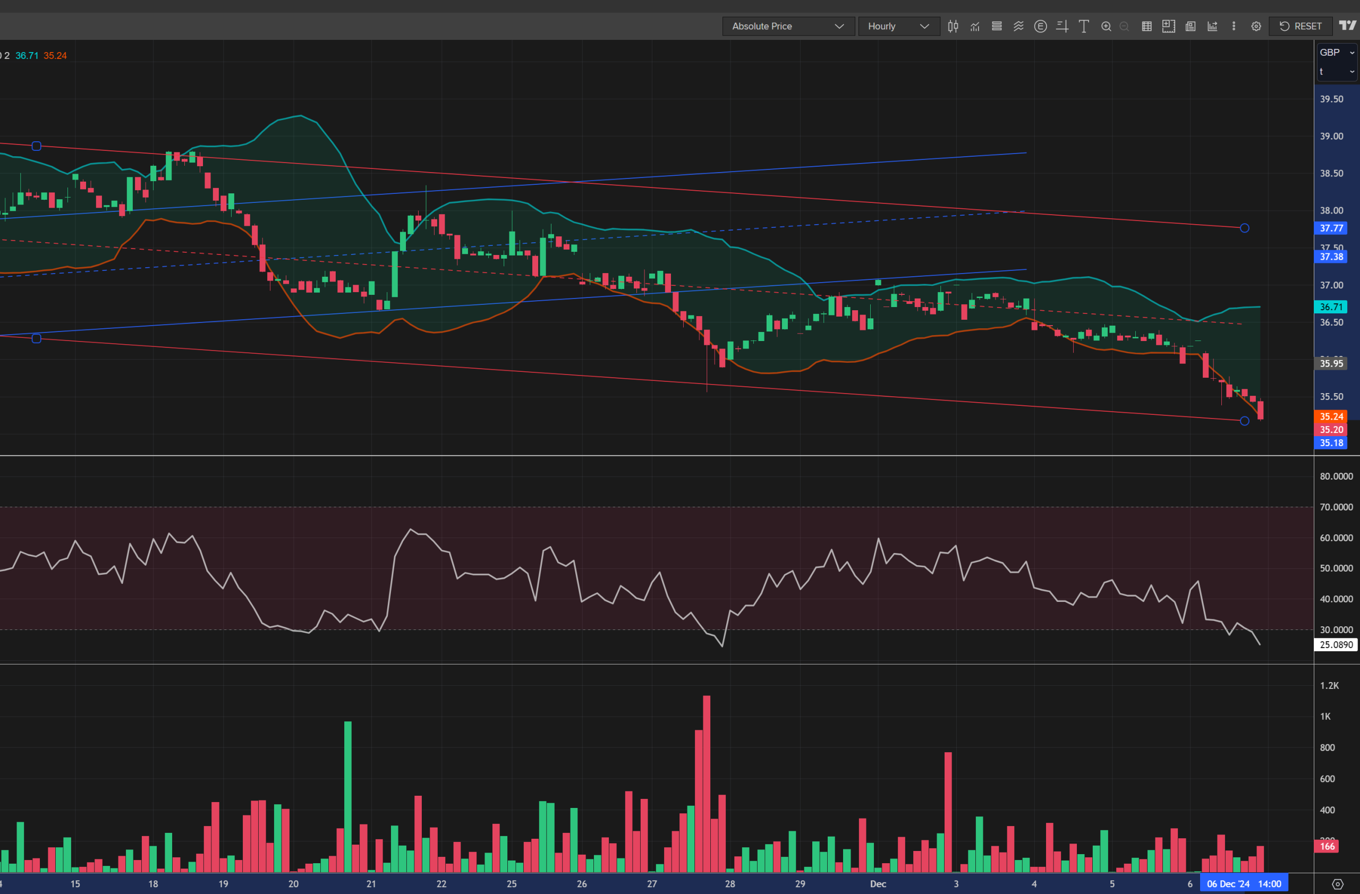Image resolution: width=1360 pixels, height=894 pixels.
Task: Click the Dec label on time axis
Action: tap(878, 884)
